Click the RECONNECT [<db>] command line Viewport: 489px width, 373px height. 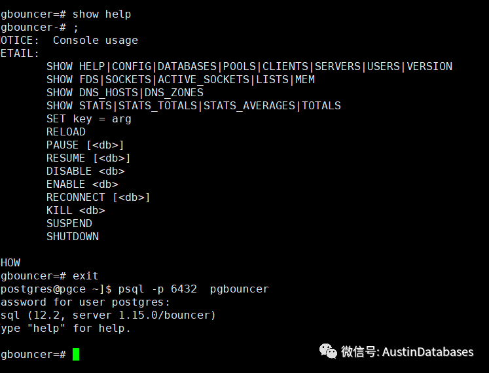pyautogui.click(x=98, y=197)
